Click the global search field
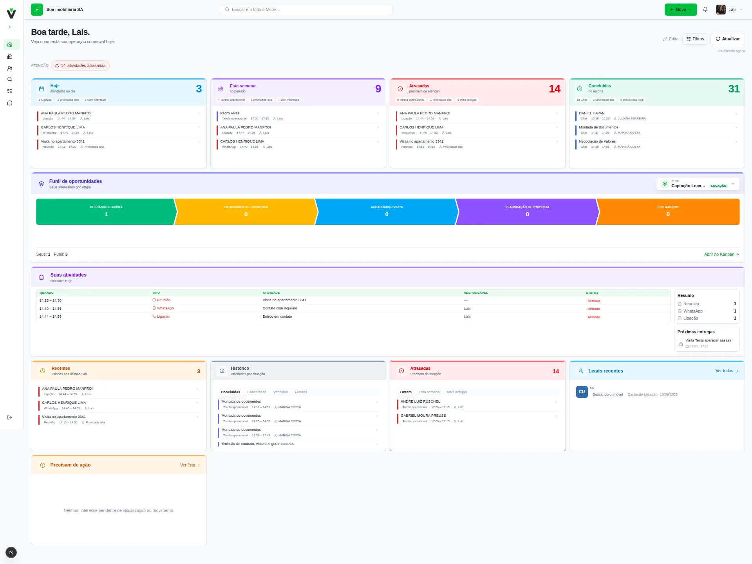The width and height of the screenshot is (752, 564). pos(307,9)
